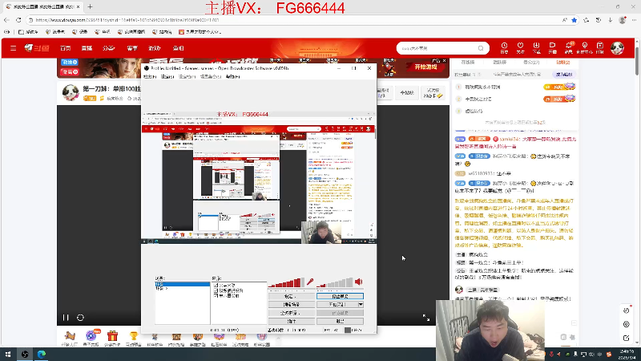Screen dimensions: 641x361
Task: Pause the Douyu live stream player
Action: click(66, 318)
